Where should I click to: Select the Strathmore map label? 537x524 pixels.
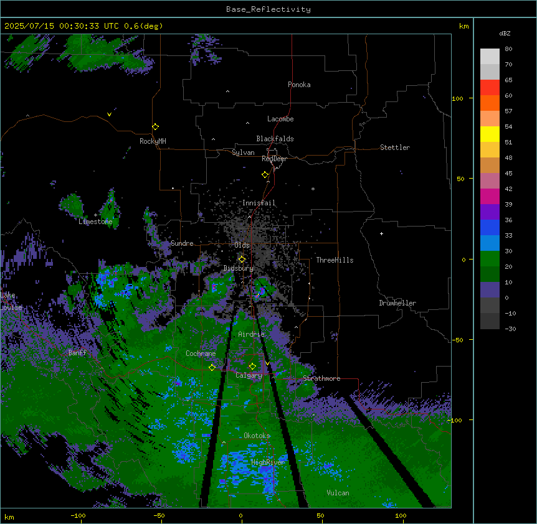[x=321, y=378]
